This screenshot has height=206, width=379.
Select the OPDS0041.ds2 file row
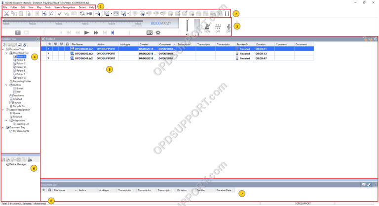(x=177, y=59)
